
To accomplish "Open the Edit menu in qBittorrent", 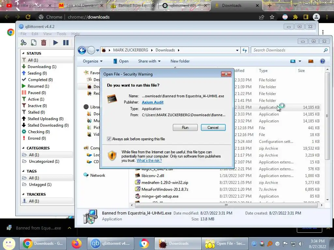I will click(35, 34).
